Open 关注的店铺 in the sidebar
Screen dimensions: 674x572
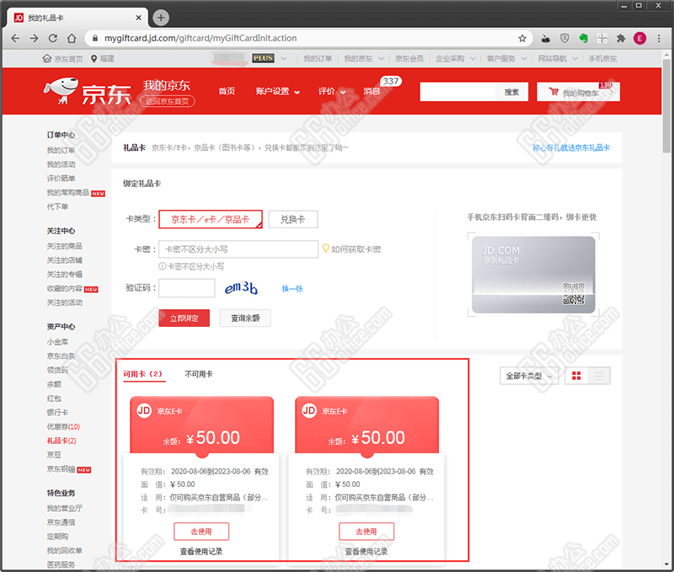(65, 260)
